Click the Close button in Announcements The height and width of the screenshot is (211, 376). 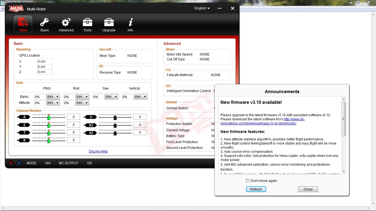click(308, 189)
